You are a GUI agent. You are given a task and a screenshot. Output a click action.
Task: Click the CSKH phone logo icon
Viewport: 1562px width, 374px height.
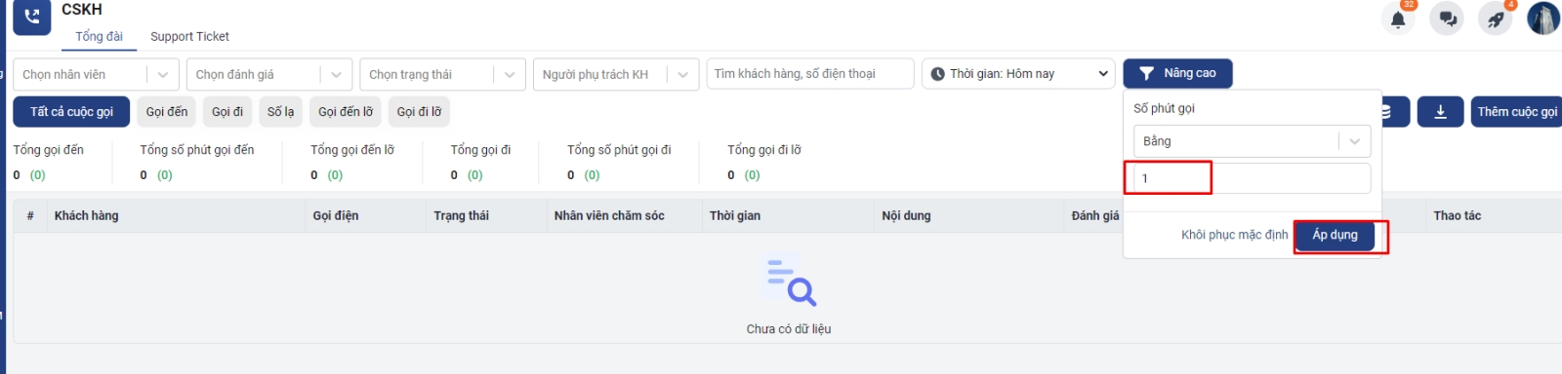(31, 17)
